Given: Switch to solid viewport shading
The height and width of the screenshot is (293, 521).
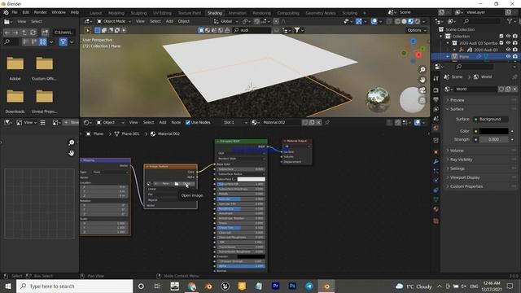Looking at the screenshot, I should [404, 21].
